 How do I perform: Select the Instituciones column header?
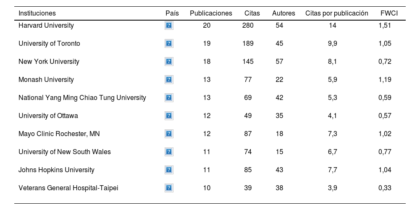click(x=37, y=13)
